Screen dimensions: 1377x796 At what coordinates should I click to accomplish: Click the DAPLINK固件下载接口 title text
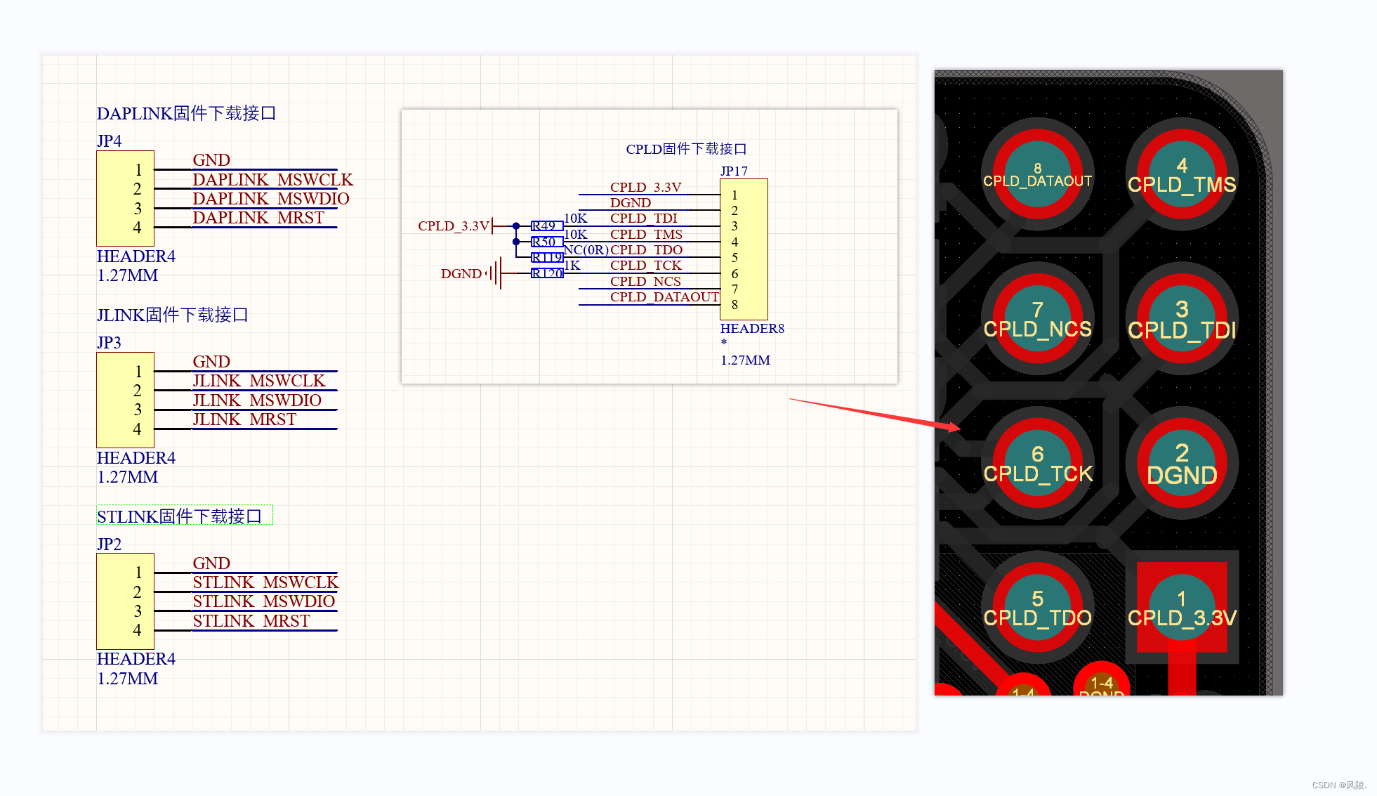(x=186, y=113)
